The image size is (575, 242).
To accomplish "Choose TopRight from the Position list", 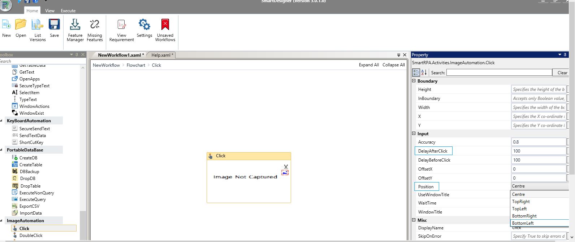I will (540, 202).
